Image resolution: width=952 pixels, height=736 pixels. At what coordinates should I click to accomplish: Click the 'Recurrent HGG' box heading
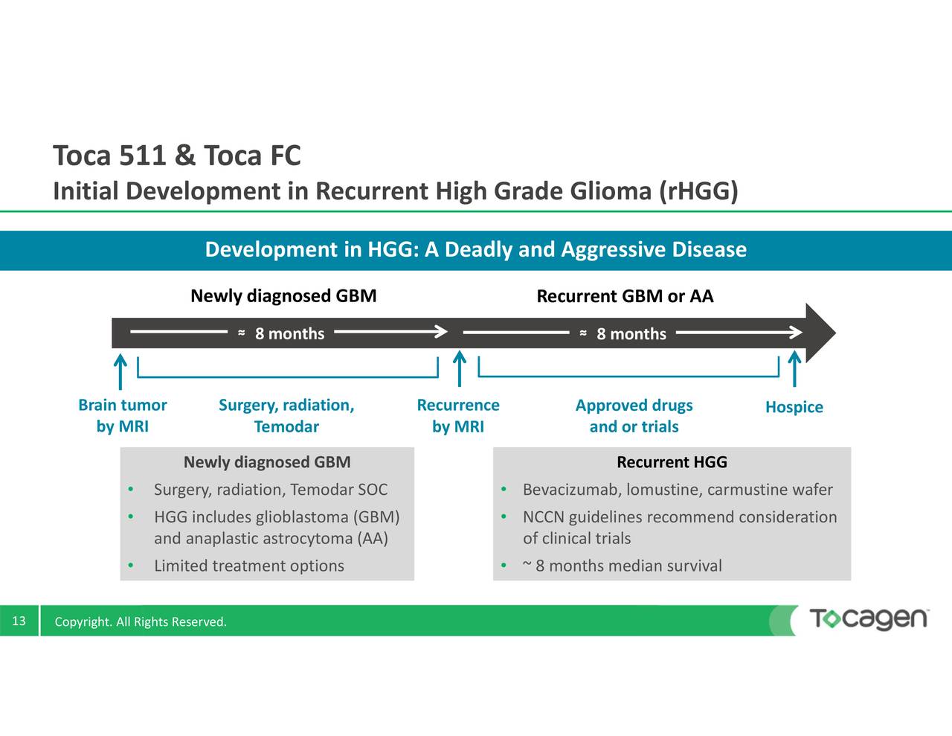tap(672, 462)
